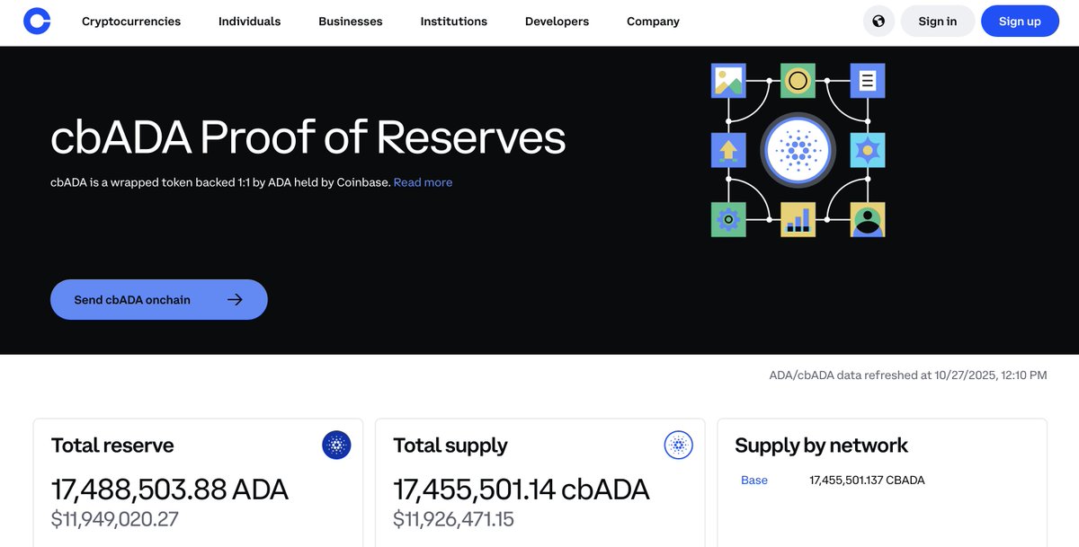Click the picture tile in hero illustration
Image resolution: width=1079 pixels, height=547 pixels.
point(728,81)
